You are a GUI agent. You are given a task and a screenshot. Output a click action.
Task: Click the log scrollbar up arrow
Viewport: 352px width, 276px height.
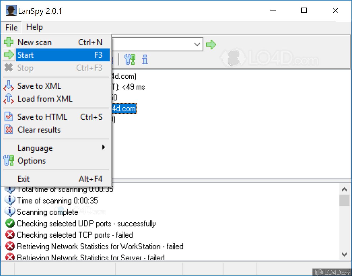click(x=344, y=189)
